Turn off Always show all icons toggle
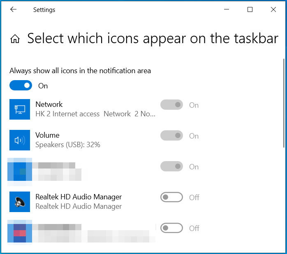This screenshot has height=254, width=287. click(21, 85)
